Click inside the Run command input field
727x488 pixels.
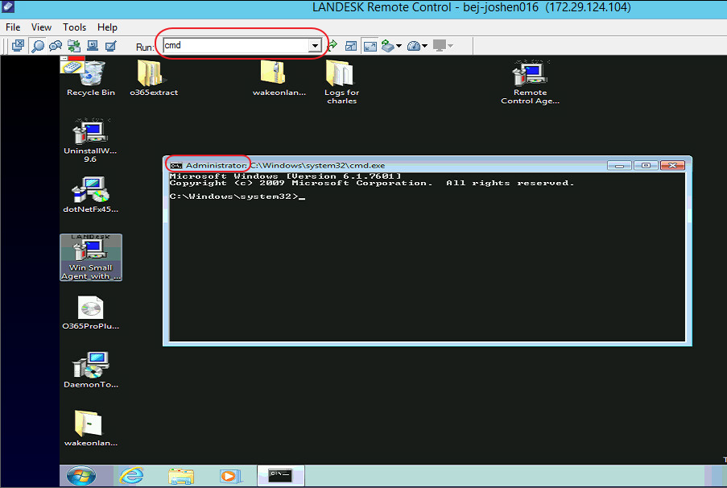(233, 46)
